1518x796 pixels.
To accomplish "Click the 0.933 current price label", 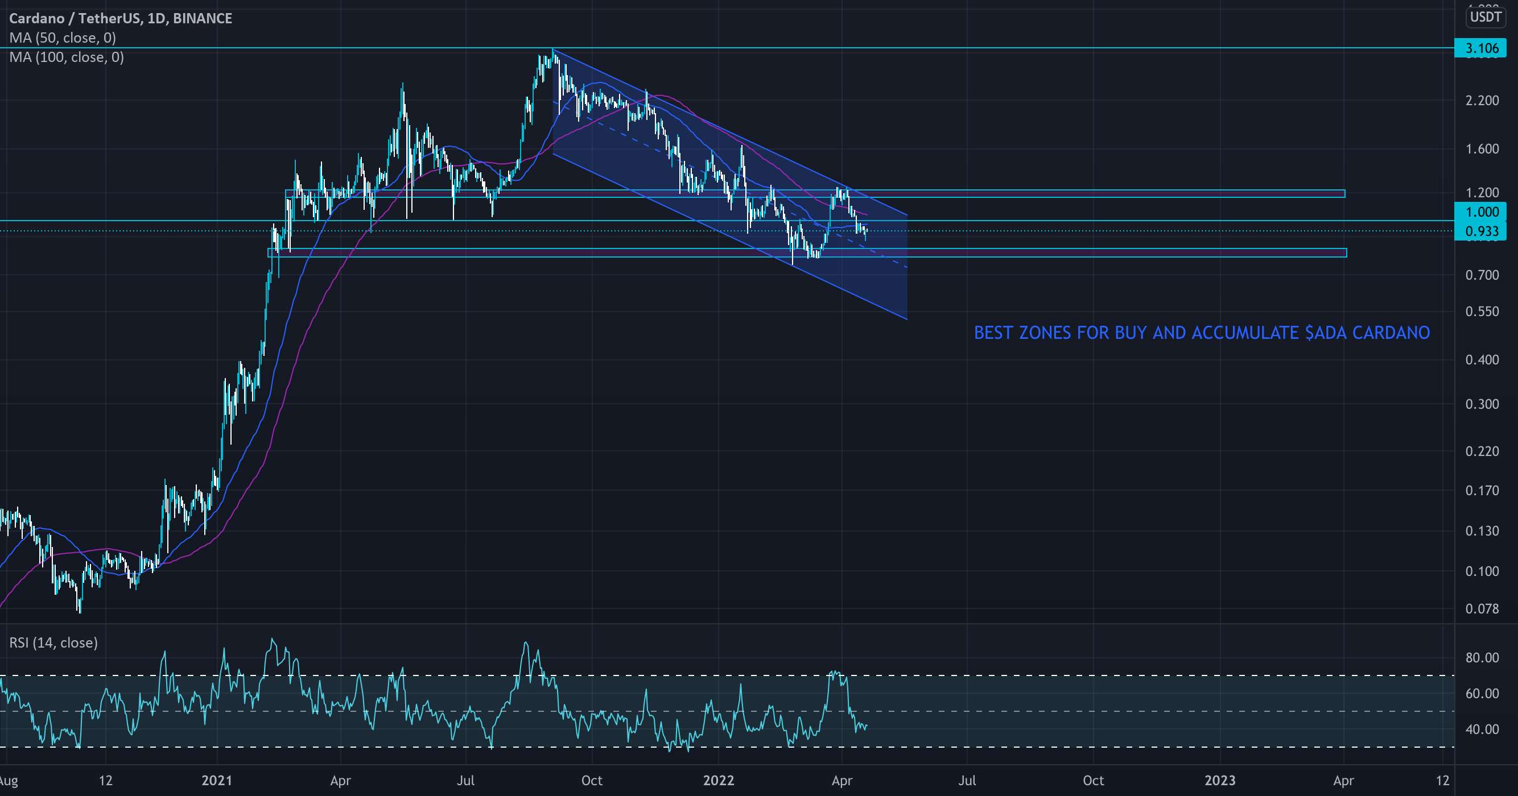I will click(x=1480, y=231).
